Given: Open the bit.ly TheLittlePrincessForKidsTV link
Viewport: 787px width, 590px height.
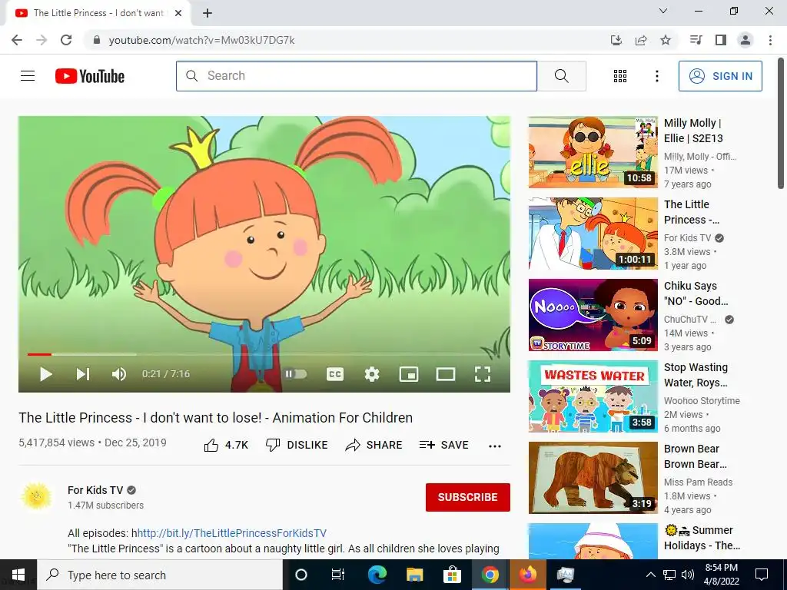Looking at the screenshot, I should point(232,533).
